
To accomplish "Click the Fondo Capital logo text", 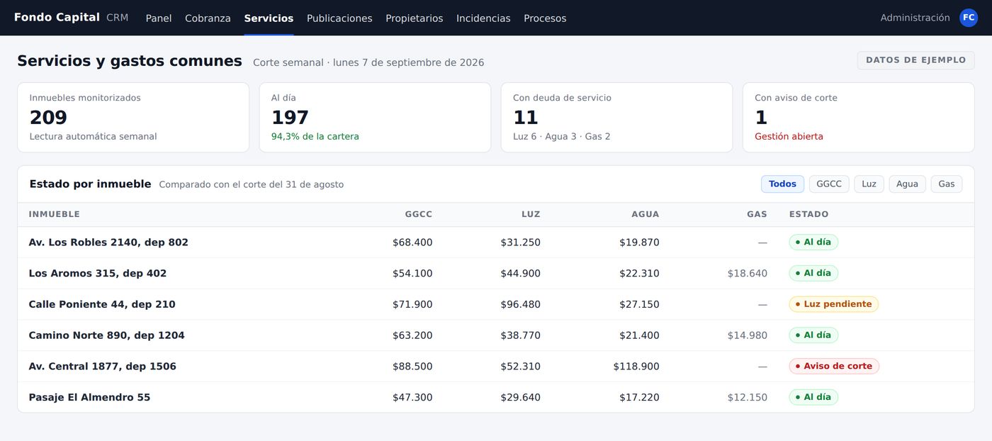I will [x=57, y=18].
